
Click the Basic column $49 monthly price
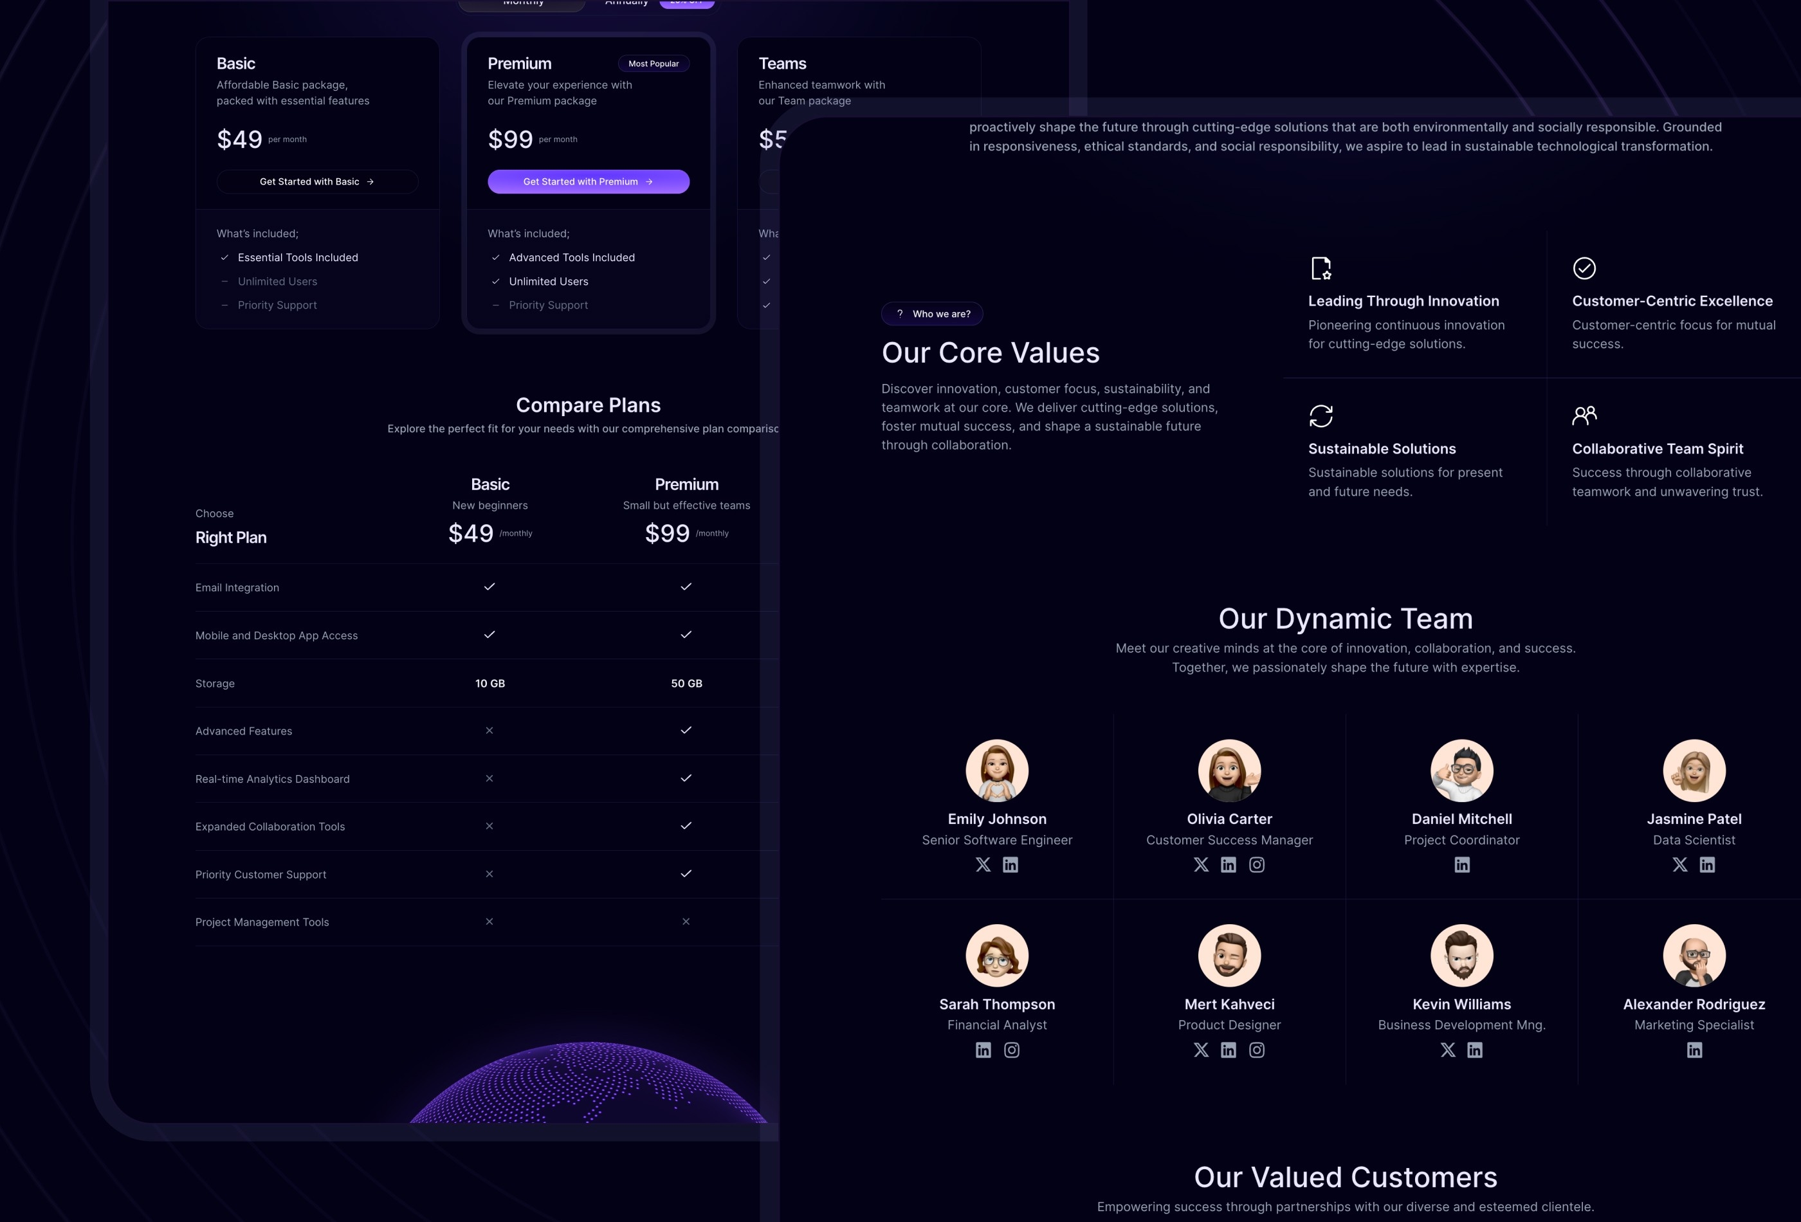click(489, 533)
